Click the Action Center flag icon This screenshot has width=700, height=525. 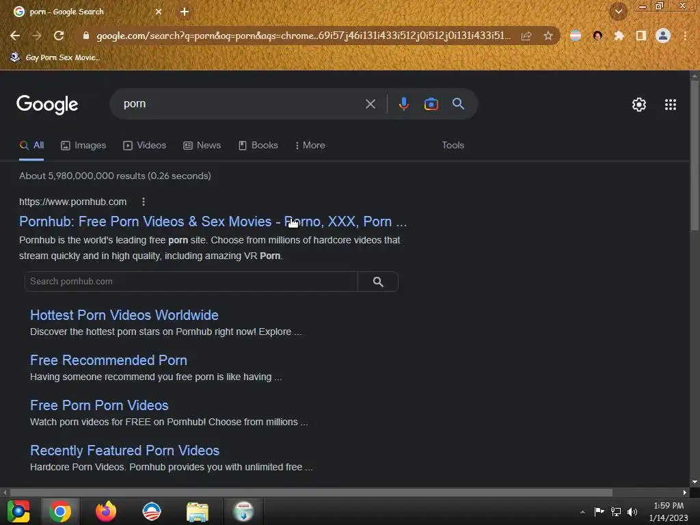tap(599, 511)
